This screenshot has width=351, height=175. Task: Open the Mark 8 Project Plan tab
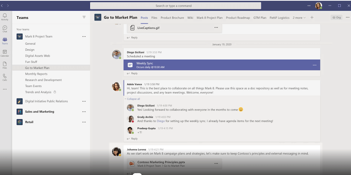pos(210,18)
